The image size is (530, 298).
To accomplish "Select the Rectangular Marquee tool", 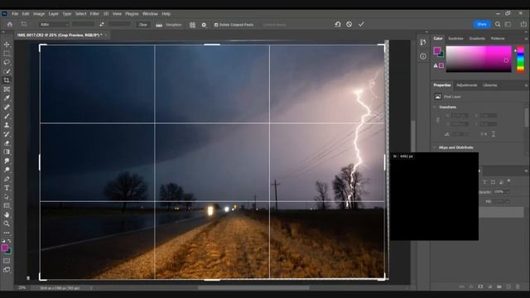I will (7, 53).
